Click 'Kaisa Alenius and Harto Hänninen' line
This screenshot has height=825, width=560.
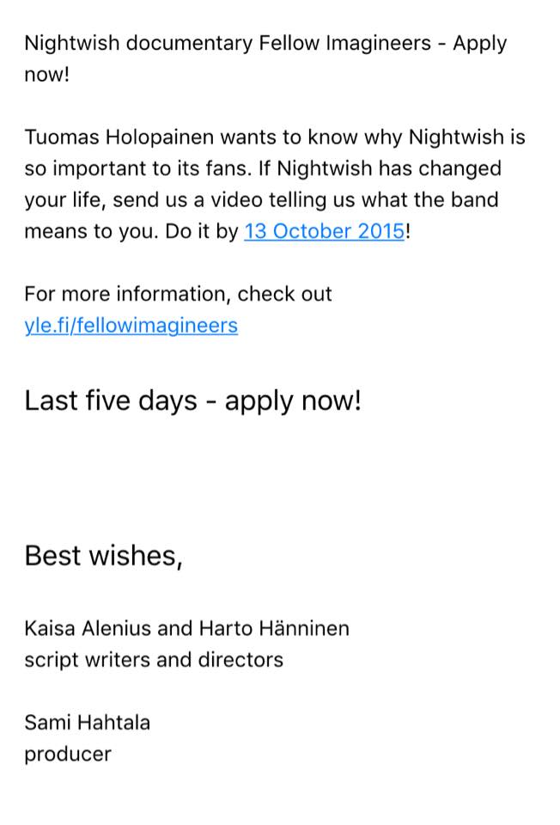pyautogui.click(x=186, y=629)
